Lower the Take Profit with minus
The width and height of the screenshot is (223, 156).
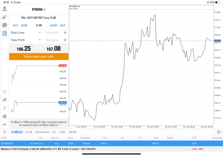40,40
